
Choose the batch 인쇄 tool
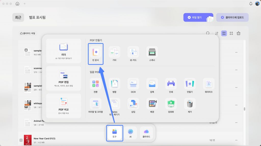click(x=171, y=86)
